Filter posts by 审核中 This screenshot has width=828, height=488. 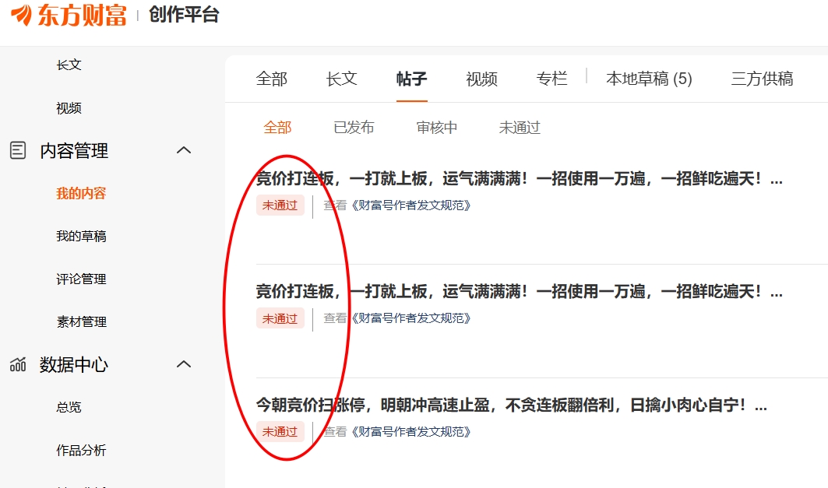pyautogui.click(x=437, y=127)
